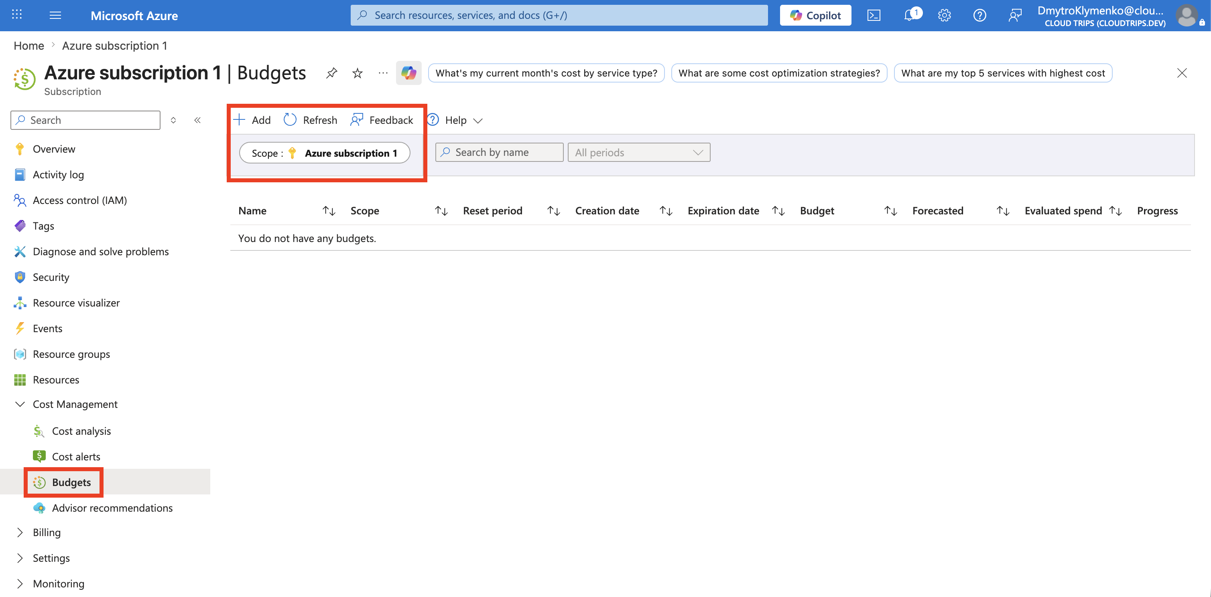
Task: Click the Progress column header
Action: pos(1157,211)
